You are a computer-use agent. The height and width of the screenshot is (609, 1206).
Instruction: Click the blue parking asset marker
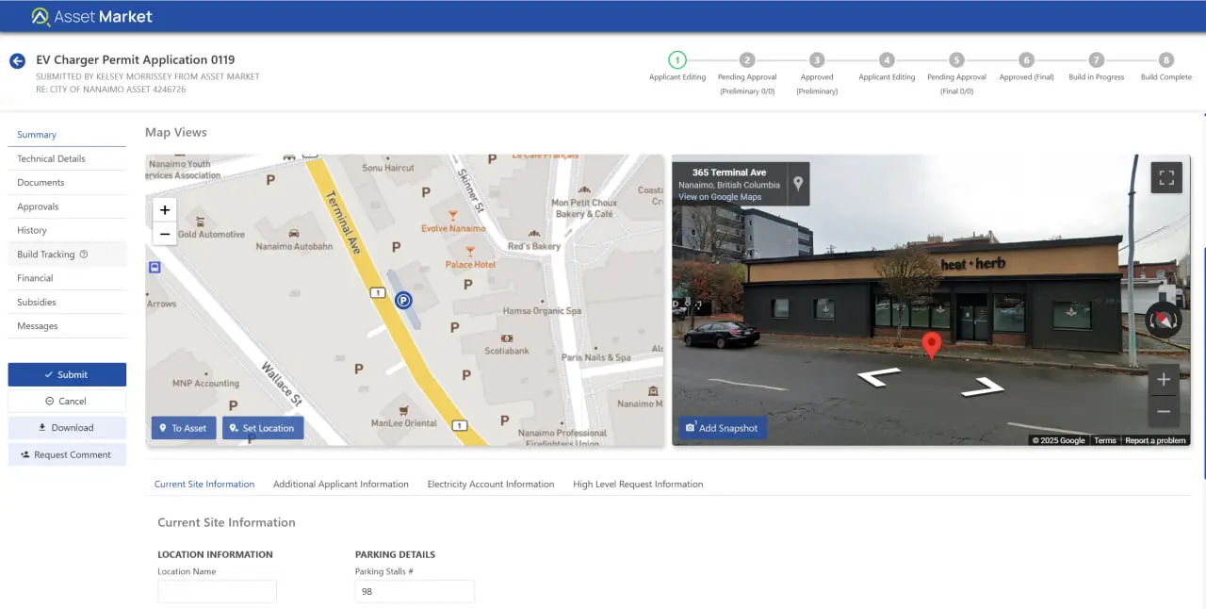[x=403, y=301]
